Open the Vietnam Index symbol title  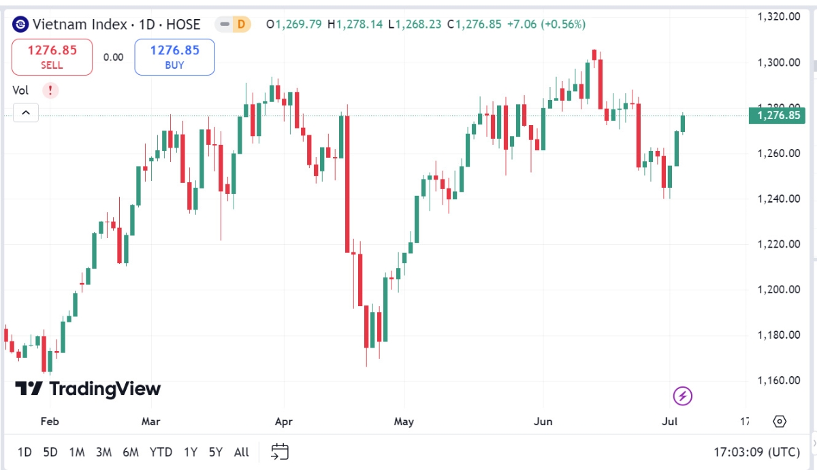[116, 24]
